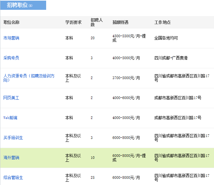This screenshot has width=214, height=185.
Task: Click the 3700-5000元/月 salary cell
Action: 126,78
